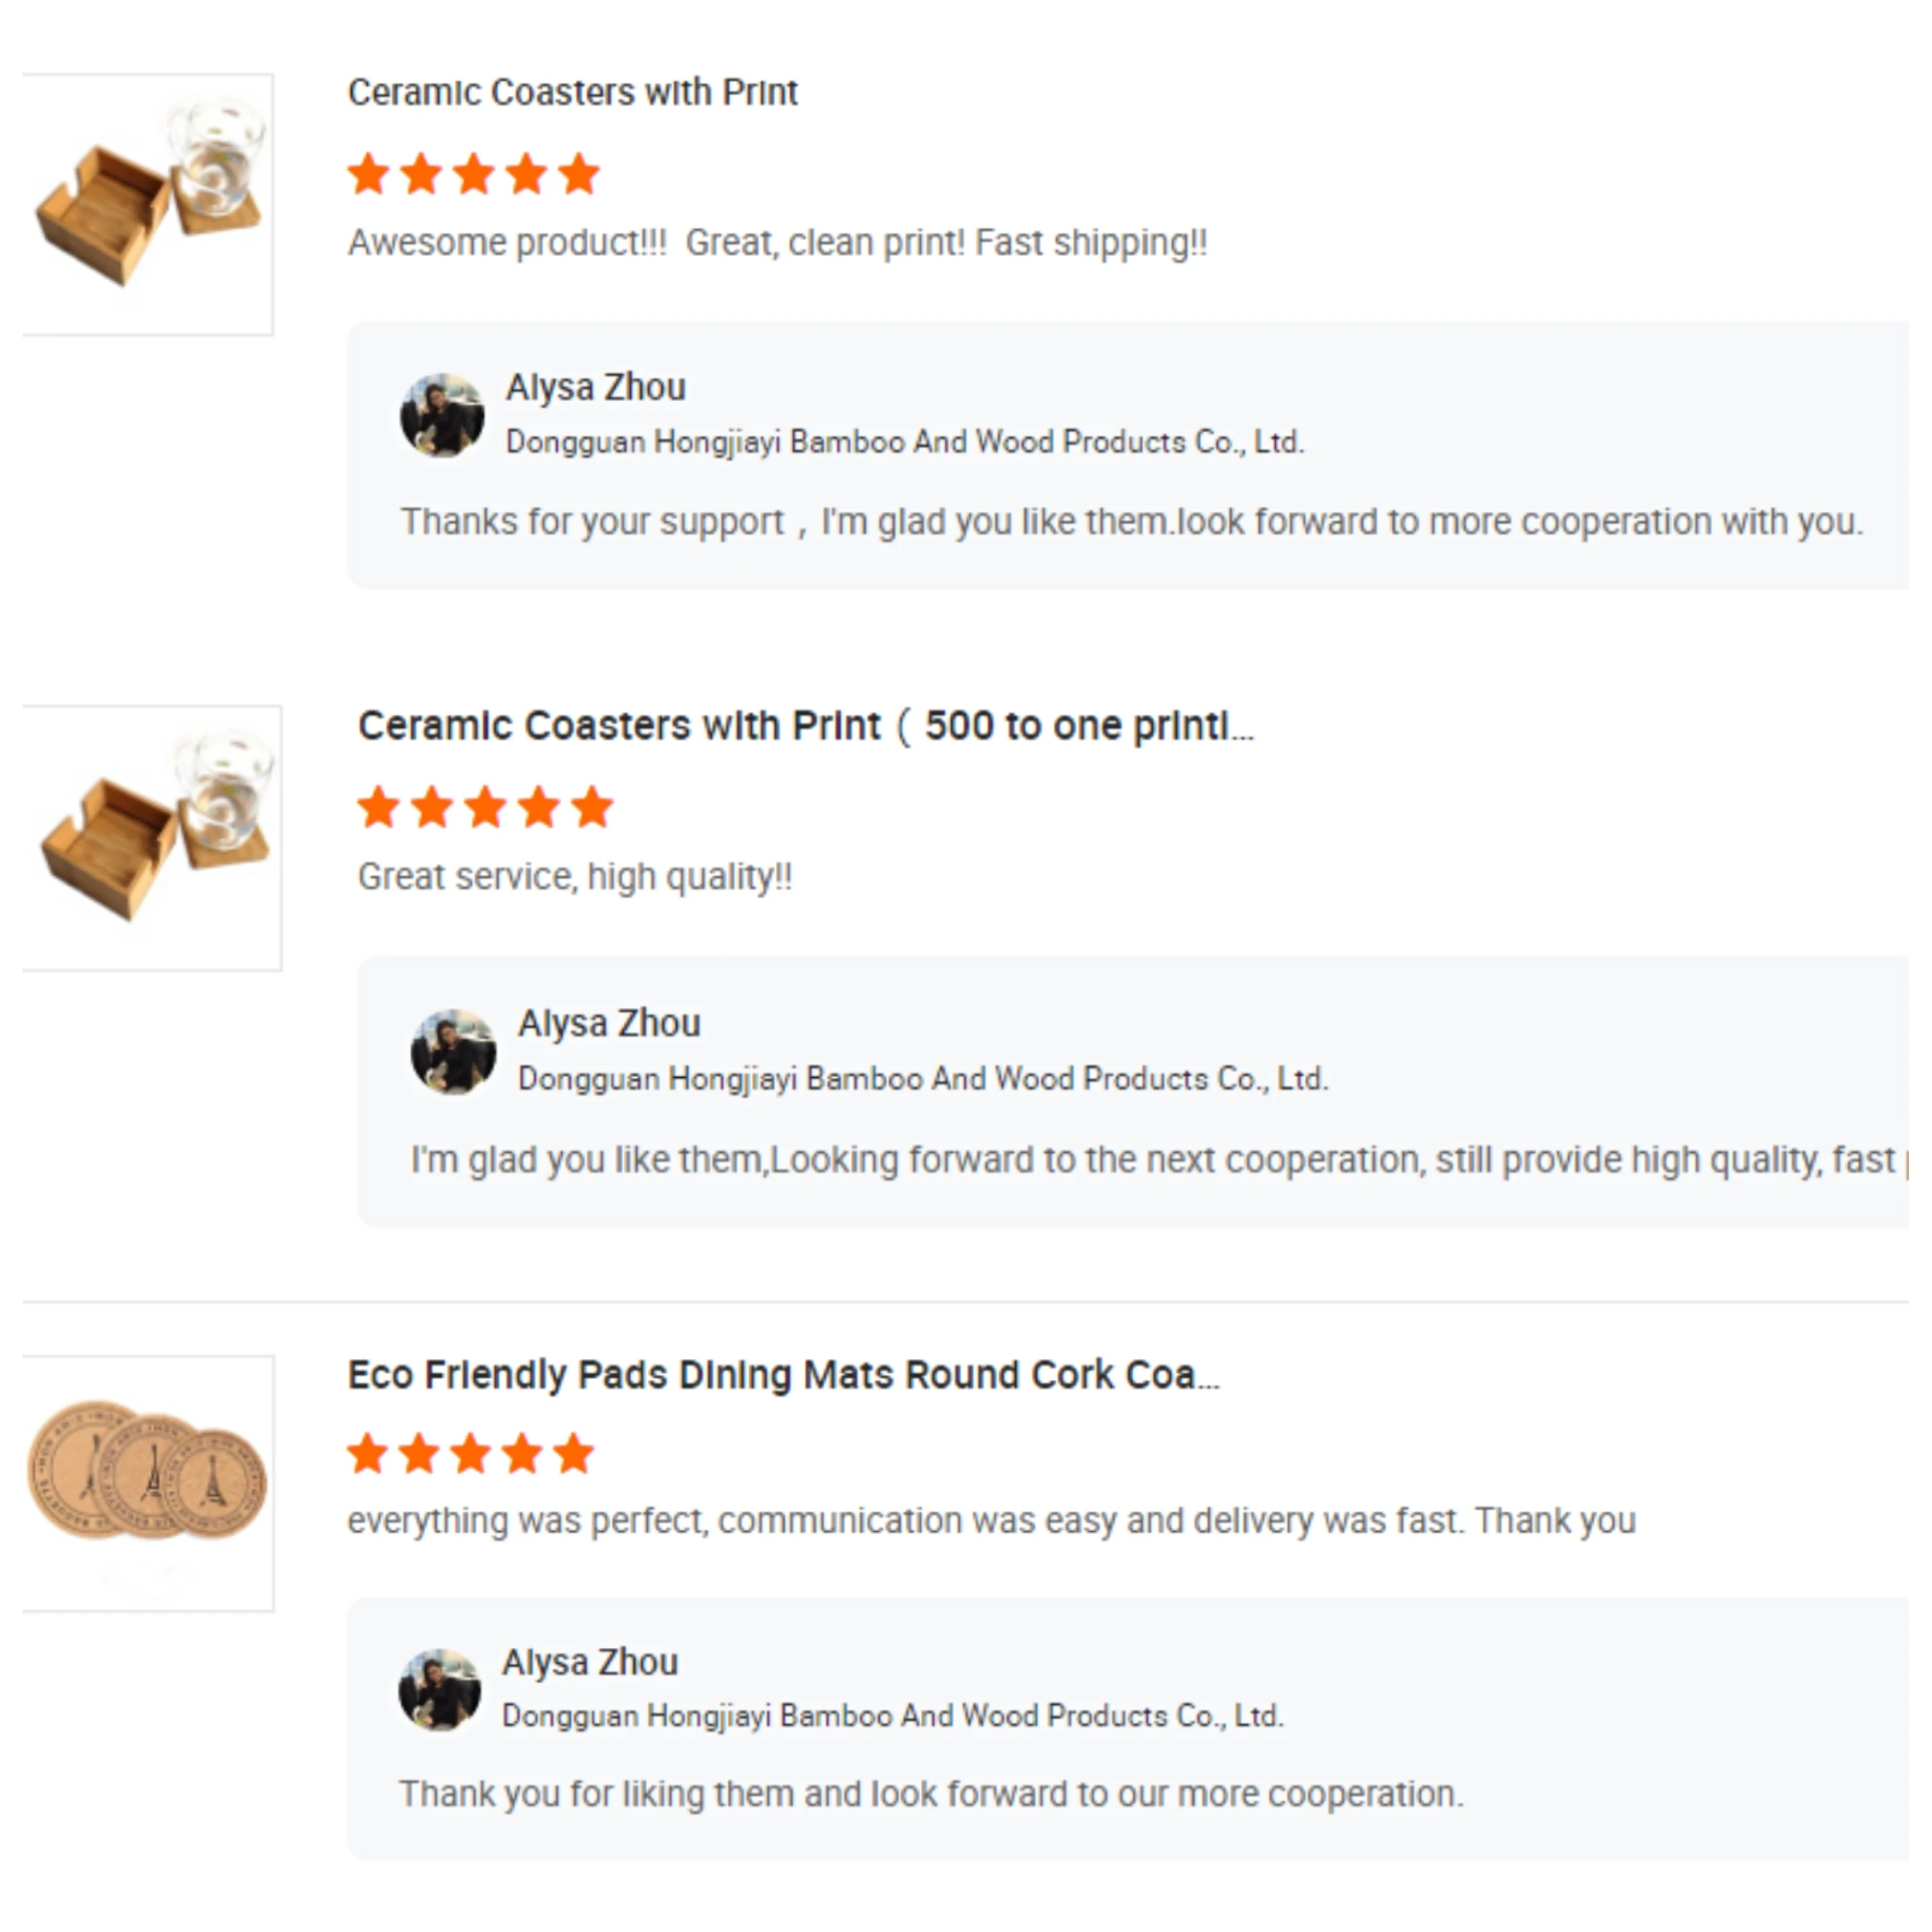
Task: Open coaster thumbnail beside the "Awesome product" review
Action: tap(148, 204)
